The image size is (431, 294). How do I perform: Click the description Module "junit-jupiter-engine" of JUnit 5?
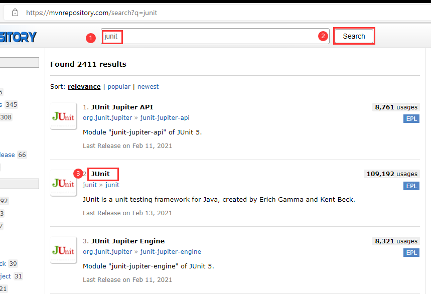point(149,266)
